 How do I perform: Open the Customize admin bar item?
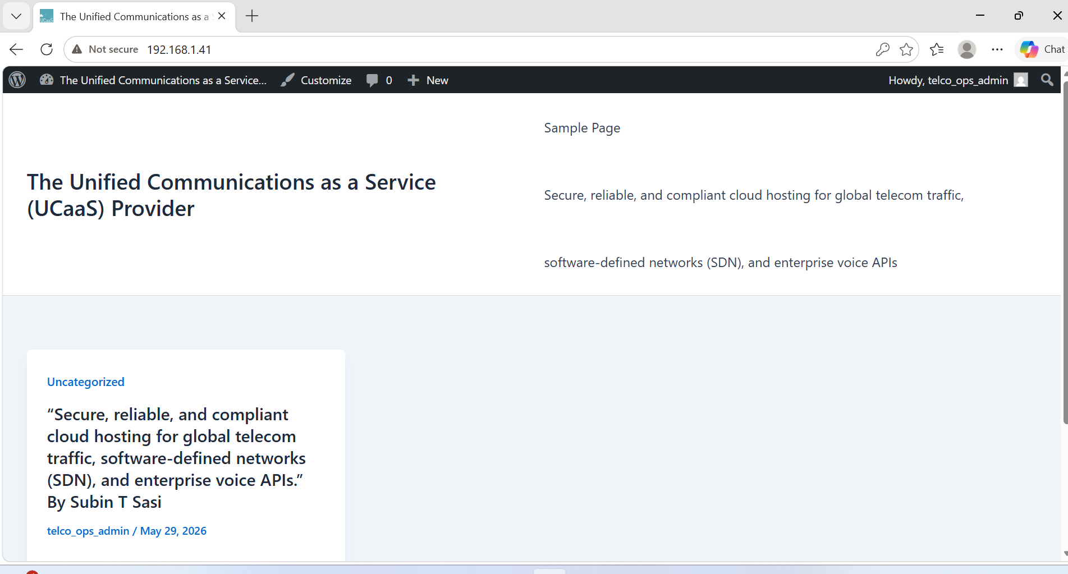click(317, 80)
